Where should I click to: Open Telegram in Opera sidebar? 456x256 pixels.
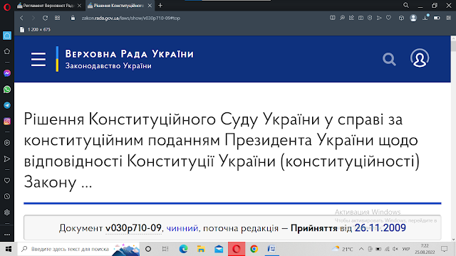pyautogui.click(x=7, y=105)
